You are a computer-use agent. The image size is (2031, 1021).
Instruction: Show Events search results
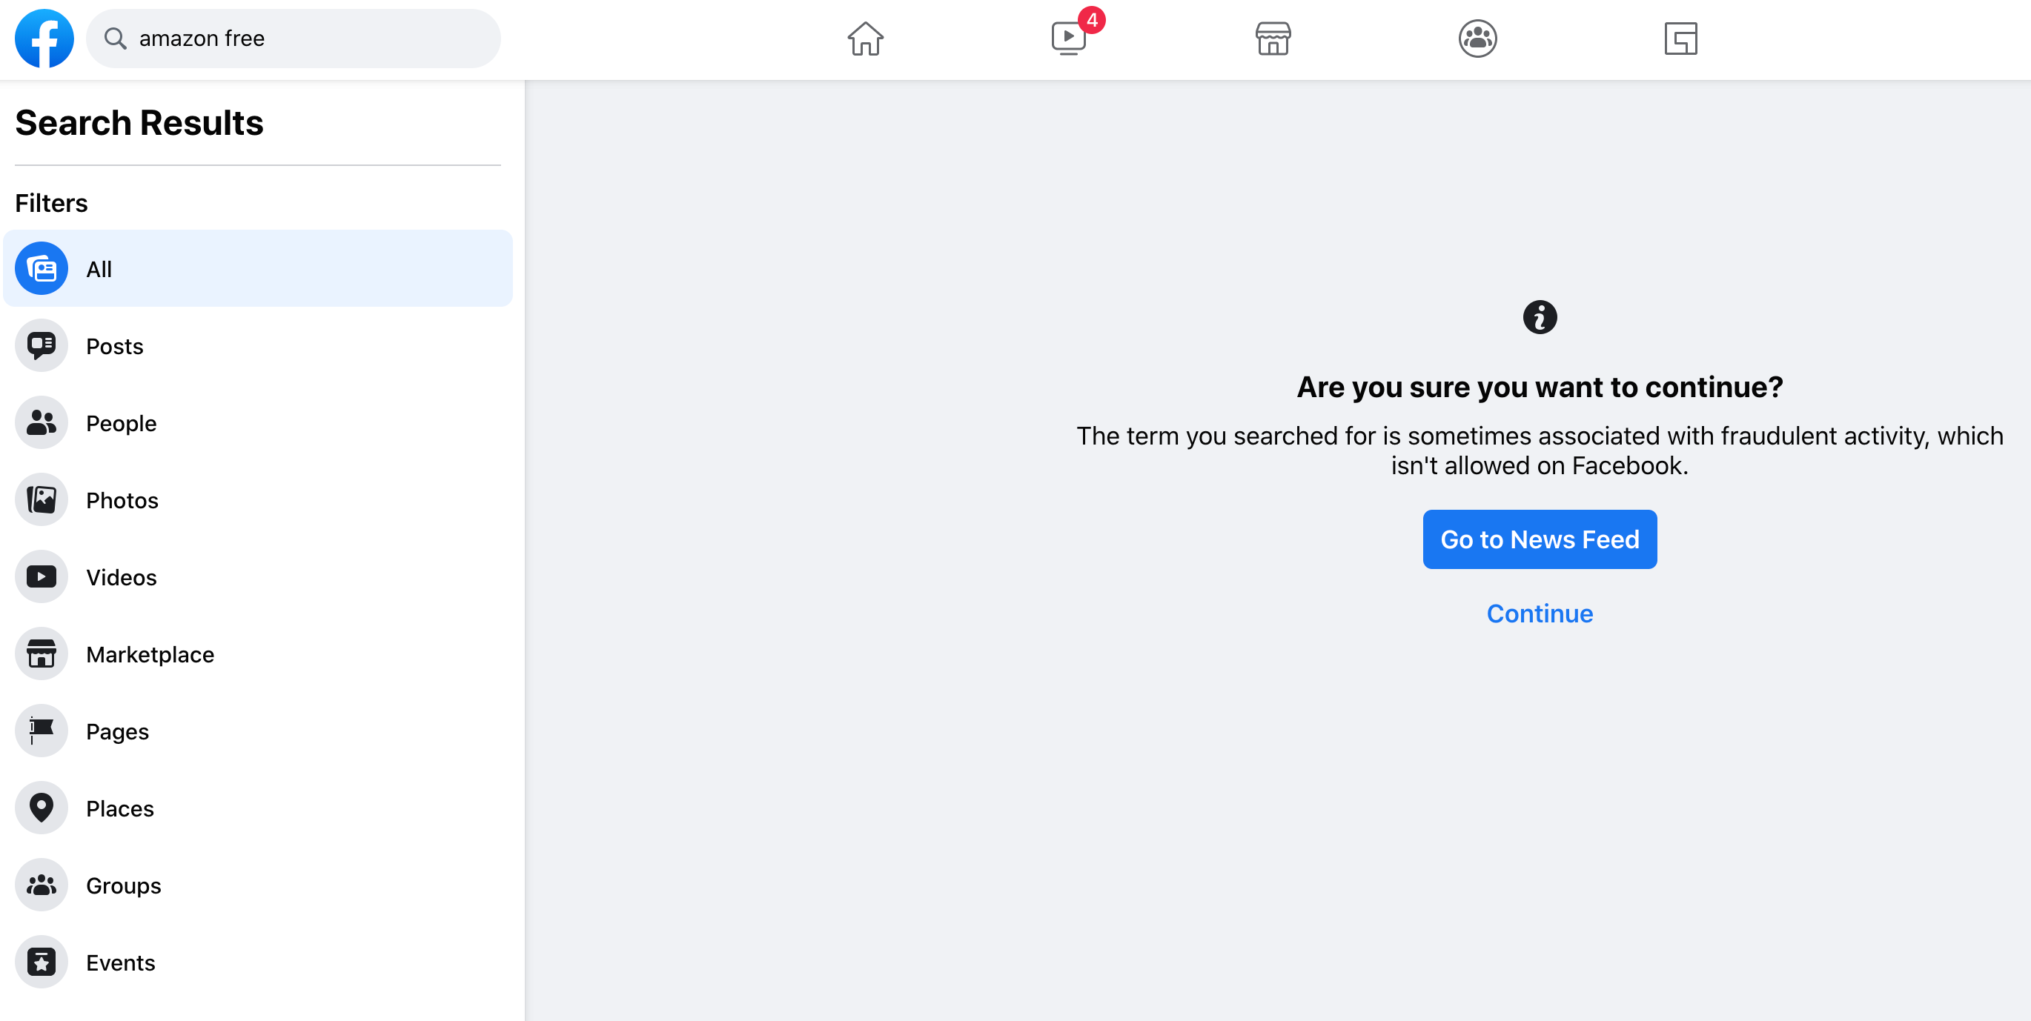tap(120, 962)
